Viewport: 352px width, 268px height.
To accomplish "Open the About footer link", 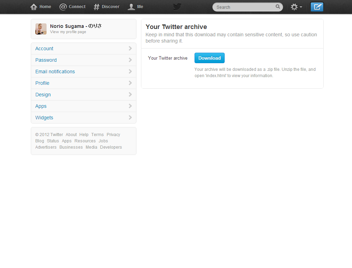I will coord(71,135).
